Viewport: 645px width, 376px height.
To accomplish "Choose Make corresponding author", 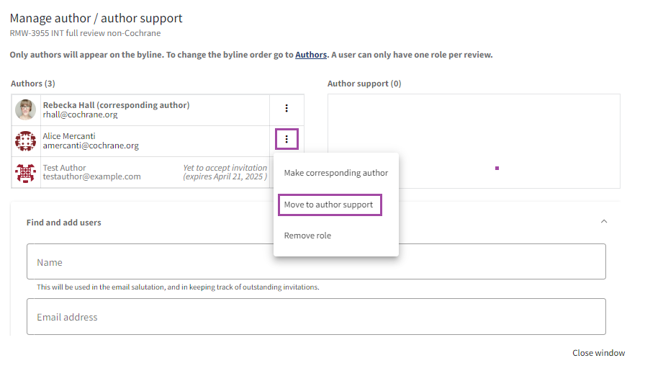I will (335, 173).
